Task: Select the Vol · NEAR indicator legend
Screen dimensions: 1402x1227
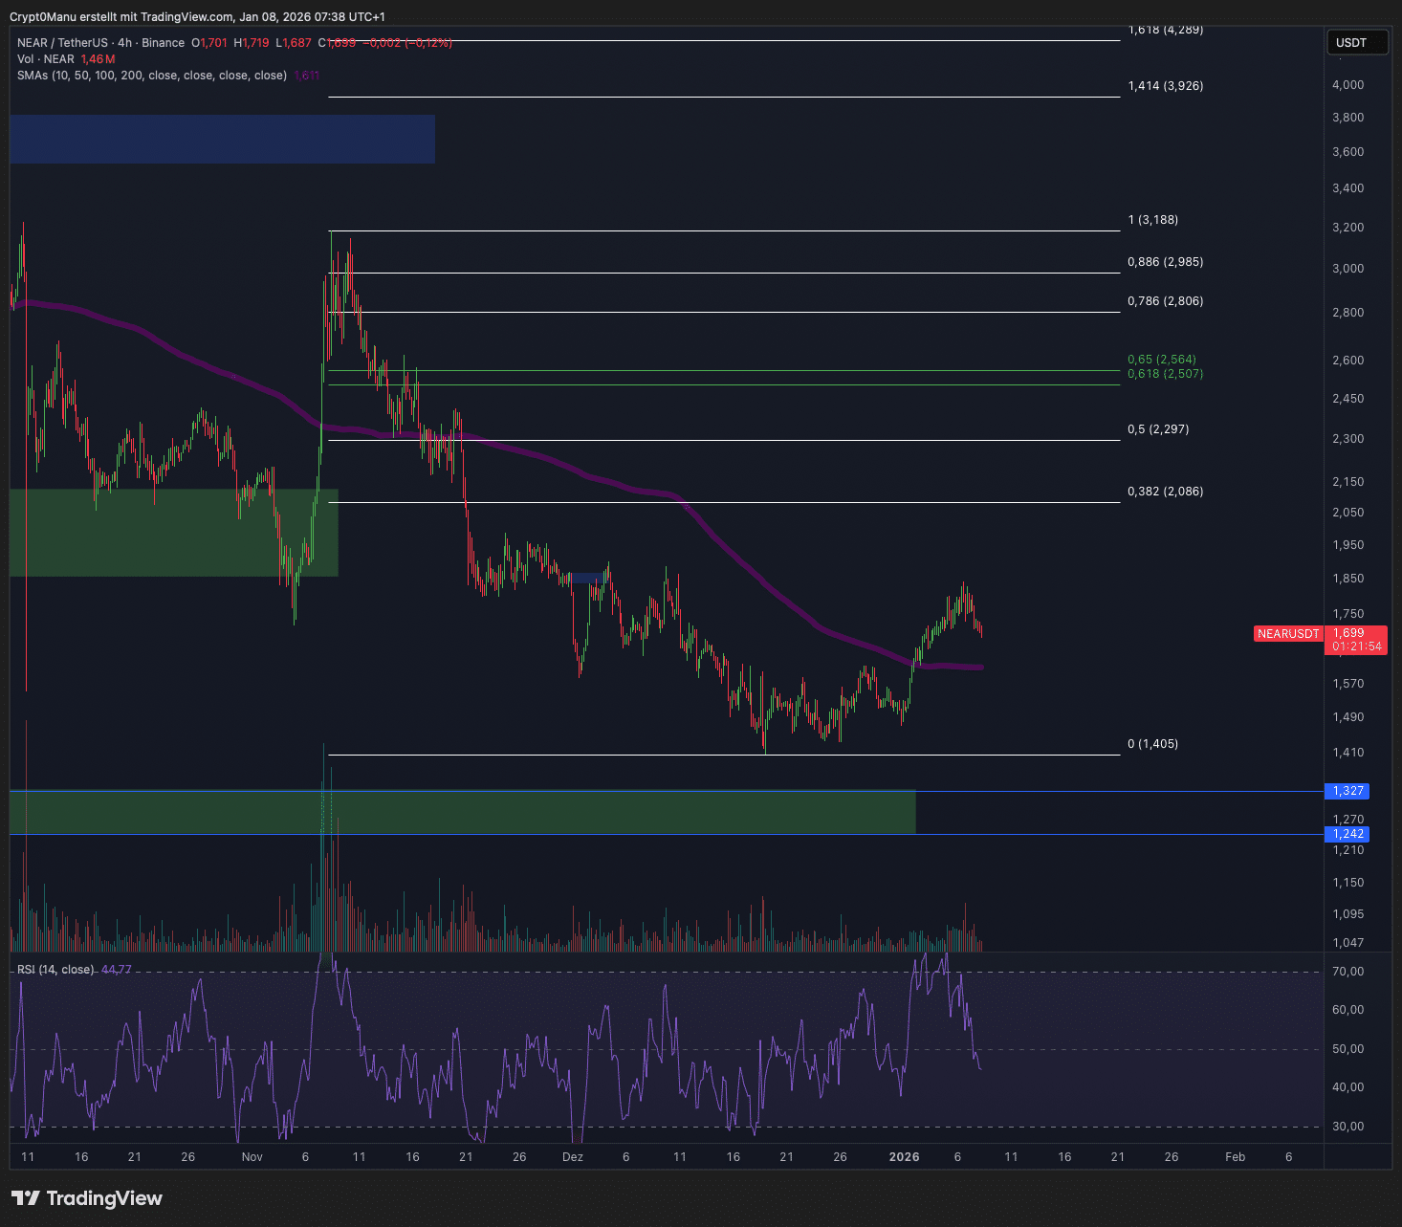Action: click(x=46, y=59)
